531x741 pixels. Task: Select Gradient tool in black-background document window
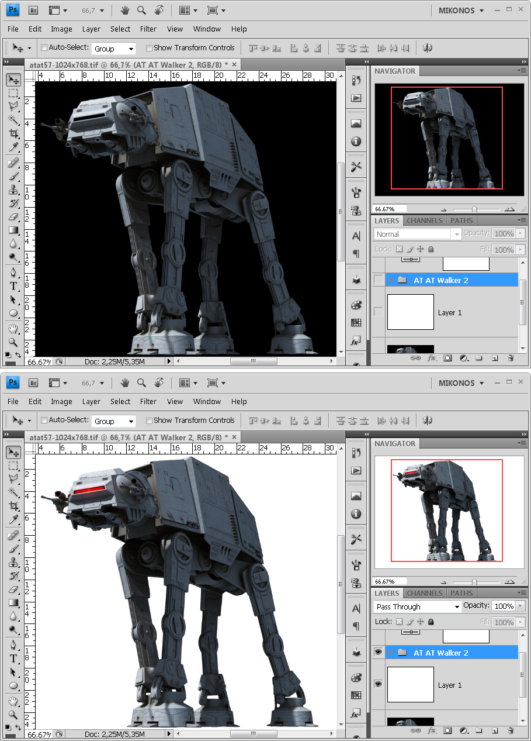pos(13,230)
